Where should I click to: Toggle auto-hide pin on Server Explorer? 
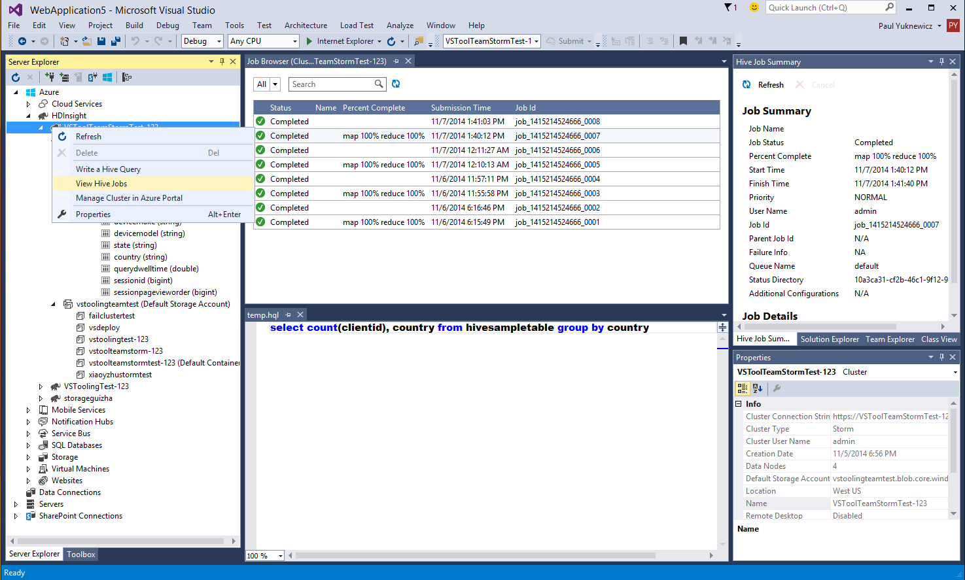pyautogui.click(x=222, y=61)
